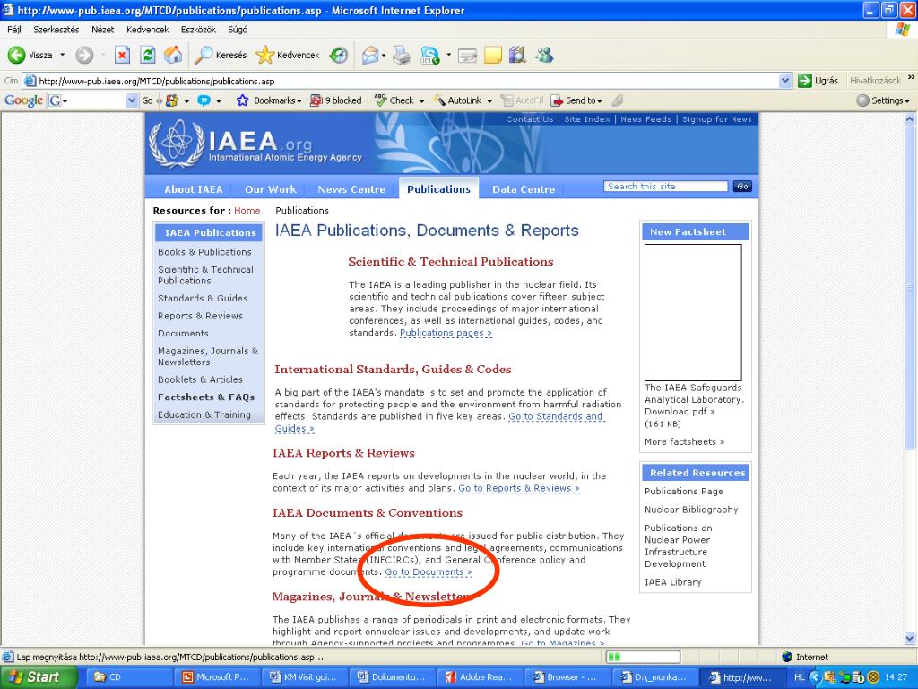
Task: Open the Nézet menu
Action: tap(102, 30)
